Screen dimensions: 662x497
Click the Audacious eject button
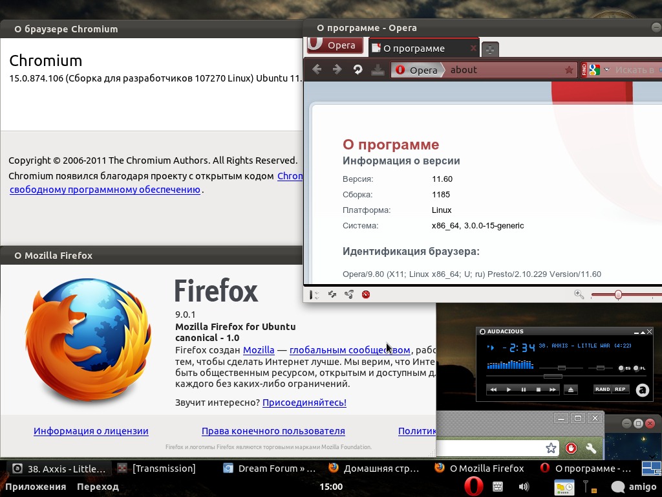coord(571,389)
